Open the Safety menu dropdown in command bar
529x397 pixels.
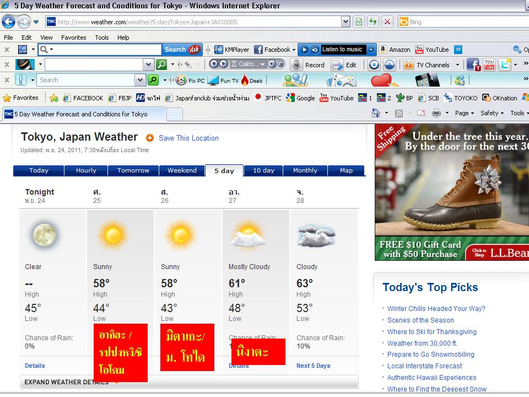492,113
